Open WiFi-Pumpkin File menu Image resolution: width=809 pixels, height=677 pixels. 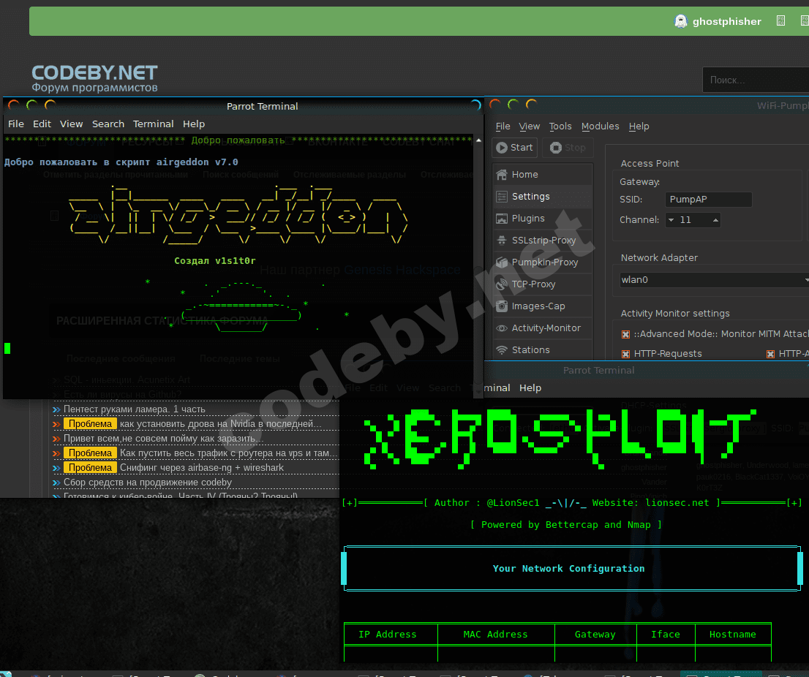tap(503, 126)
